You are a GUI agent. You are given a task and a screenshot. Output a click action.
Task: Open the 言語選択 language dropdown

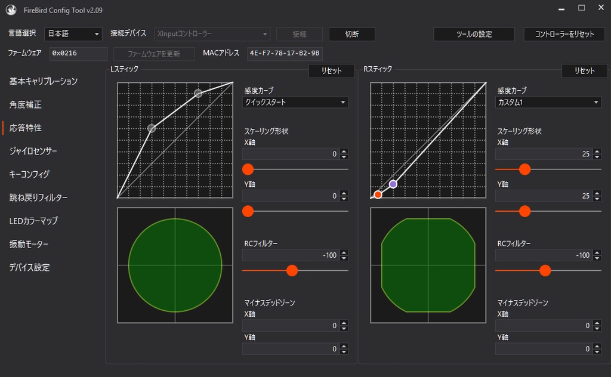73,34
